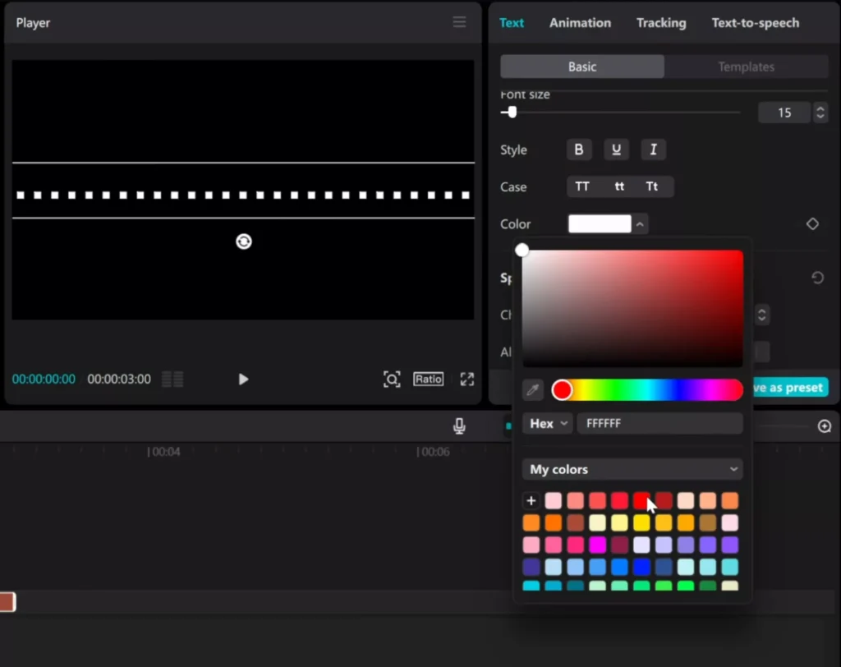This screenshot has width=841, height=667.
Task: Switch to the Text tab
Action: [511, 22]
